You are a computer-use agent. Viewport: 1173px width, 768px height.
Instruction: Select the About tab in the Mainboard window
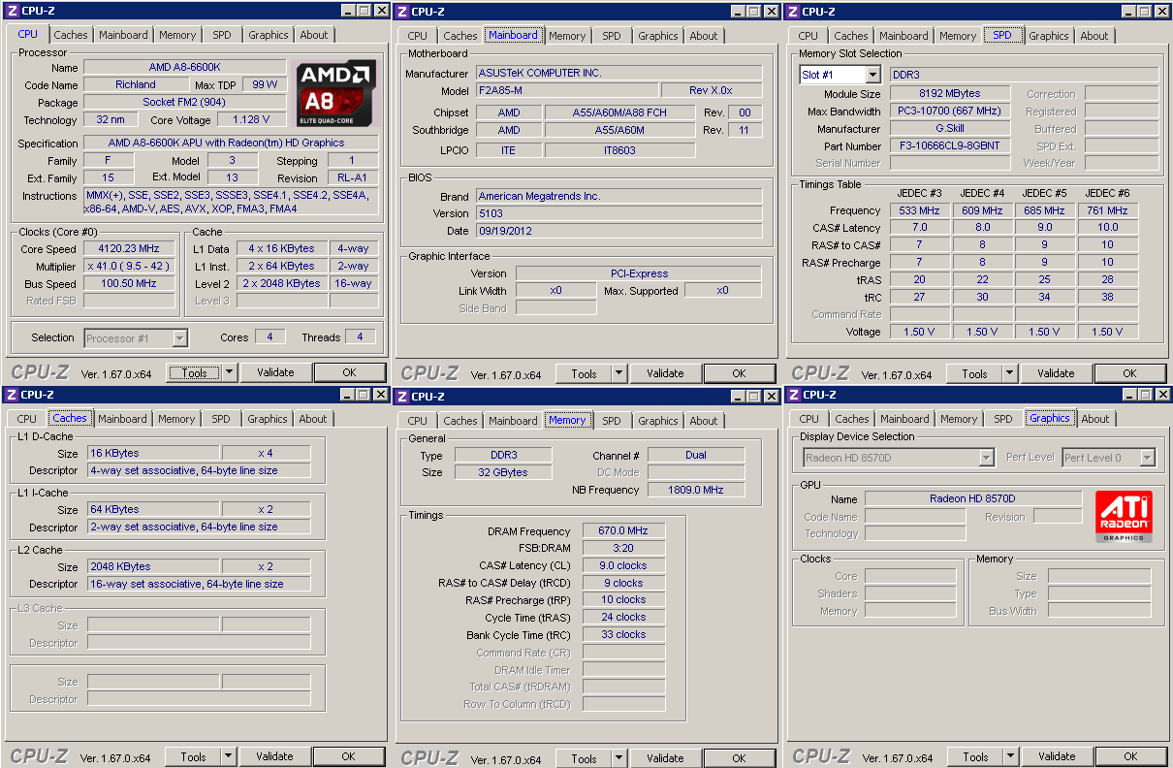(704, 36)
